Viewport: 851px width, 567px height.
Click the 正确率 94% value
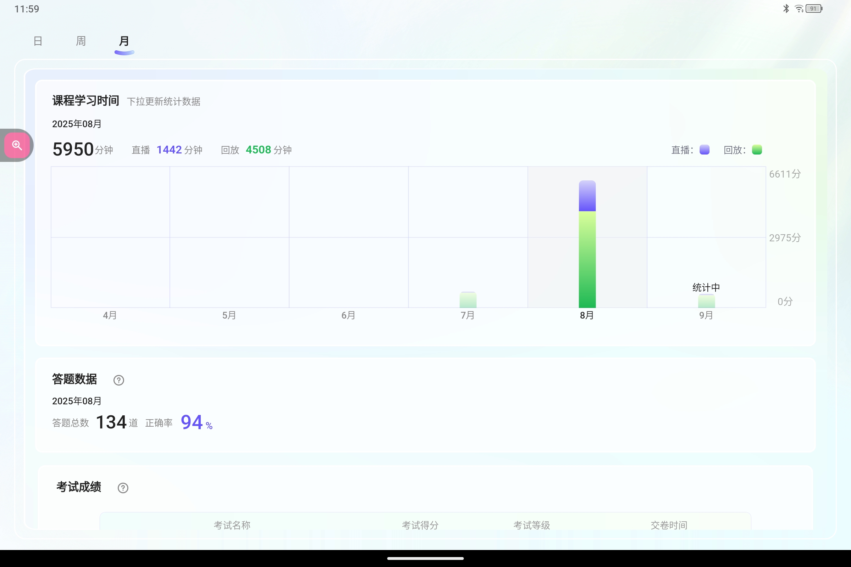pos(192,422)
